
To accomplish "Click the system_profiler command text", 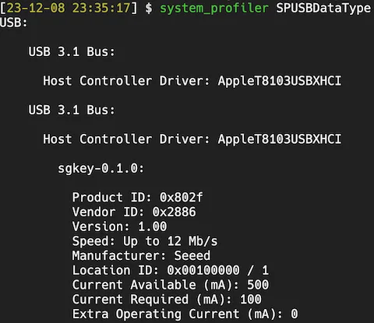I will coord(214,9).
